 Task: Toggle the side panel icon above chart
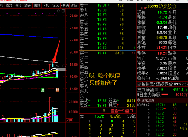63,11
